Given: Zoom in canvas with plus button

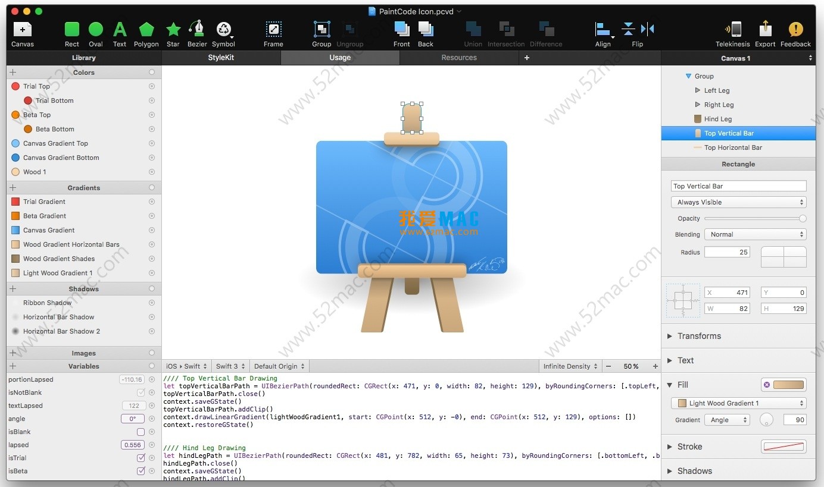Looking at the screenshot, I should 656,366.
